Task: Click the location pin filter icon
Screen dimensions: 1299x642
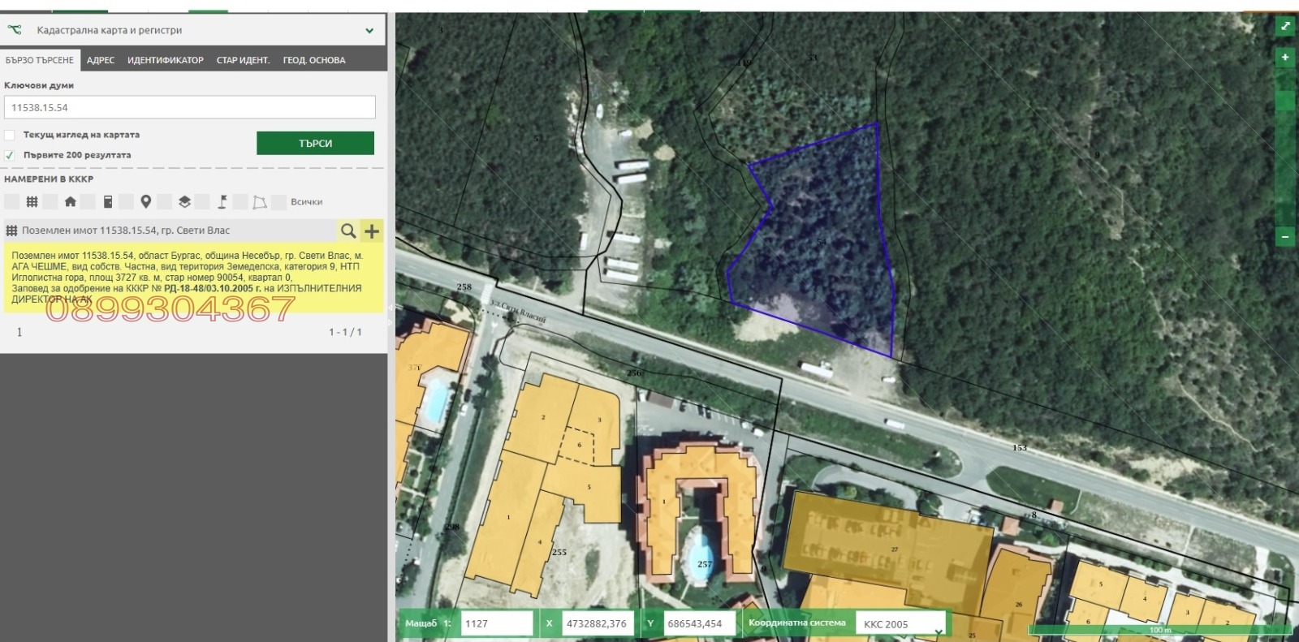Action: (x=146, y=202)
